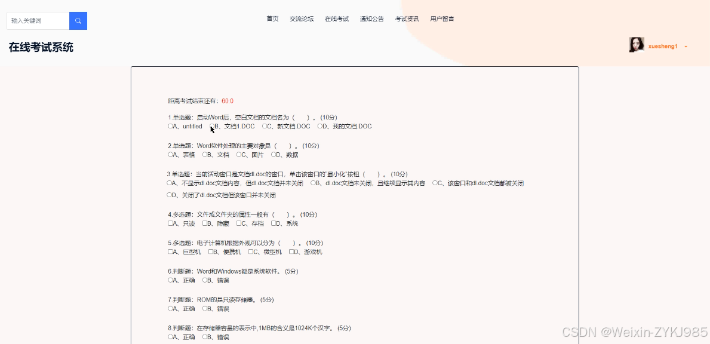710x344 pixels.
Task: Open the 通知公告 menu item
Action: point(372,19)
